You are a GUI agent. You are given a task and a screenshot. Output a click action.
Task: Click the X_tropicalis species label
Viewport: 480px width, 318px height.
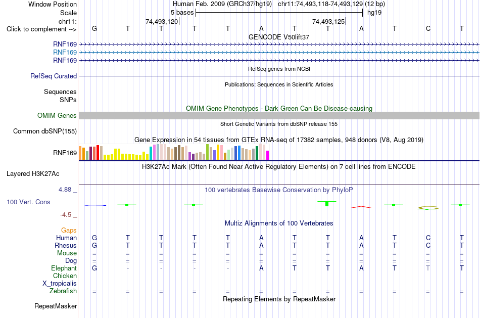(x=60, y=284)
